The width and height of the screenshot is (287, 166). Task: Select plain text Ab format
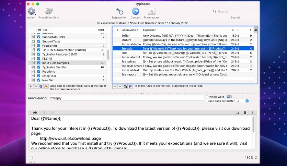pos(35,112)
